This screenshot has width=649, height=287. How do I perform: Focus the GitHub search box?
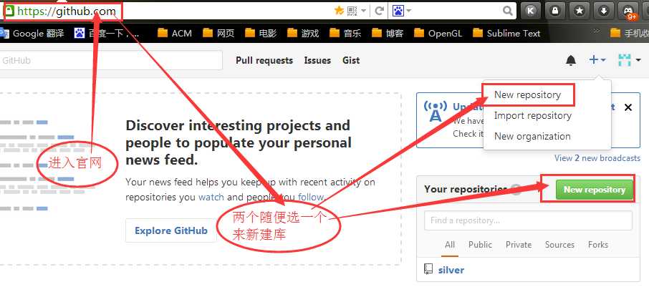[111, 60]
